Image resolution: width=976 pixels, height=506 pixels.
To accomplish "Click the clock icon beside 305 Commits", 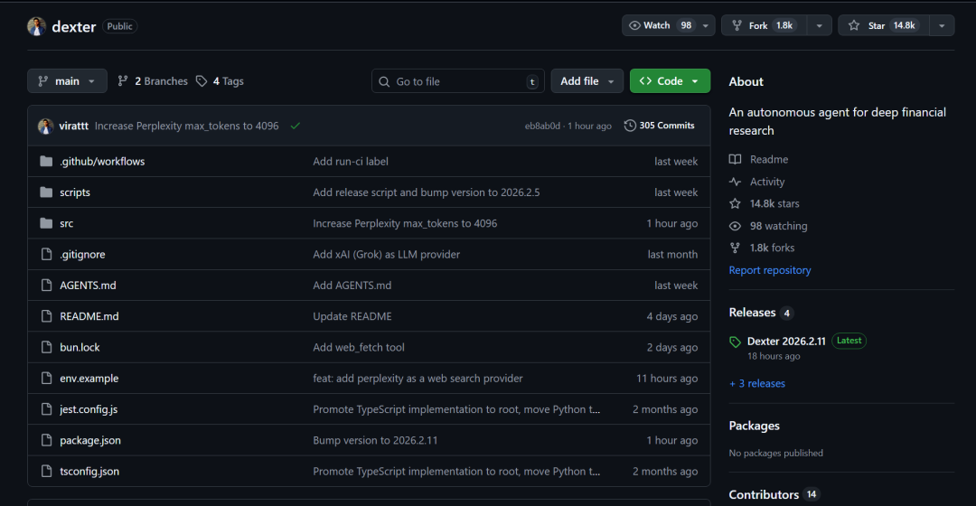I will point(630,126).
